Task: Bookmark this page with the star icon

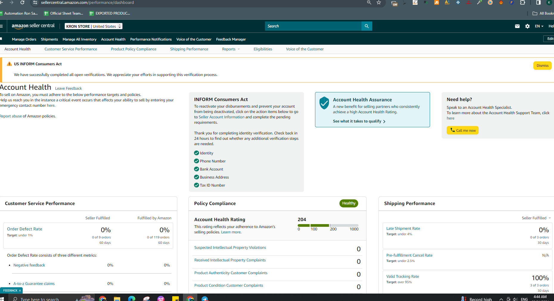Action: pos(379,3)
